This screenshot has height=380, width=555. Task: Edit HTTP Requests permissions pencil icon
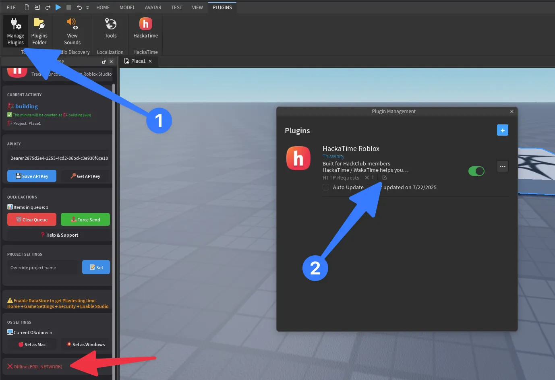[384, 178]
